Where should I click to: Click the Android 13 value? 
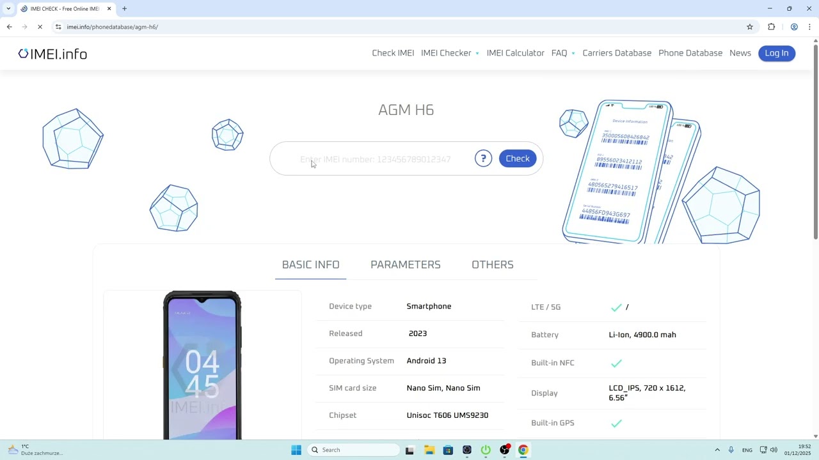[x=426, y=361]
